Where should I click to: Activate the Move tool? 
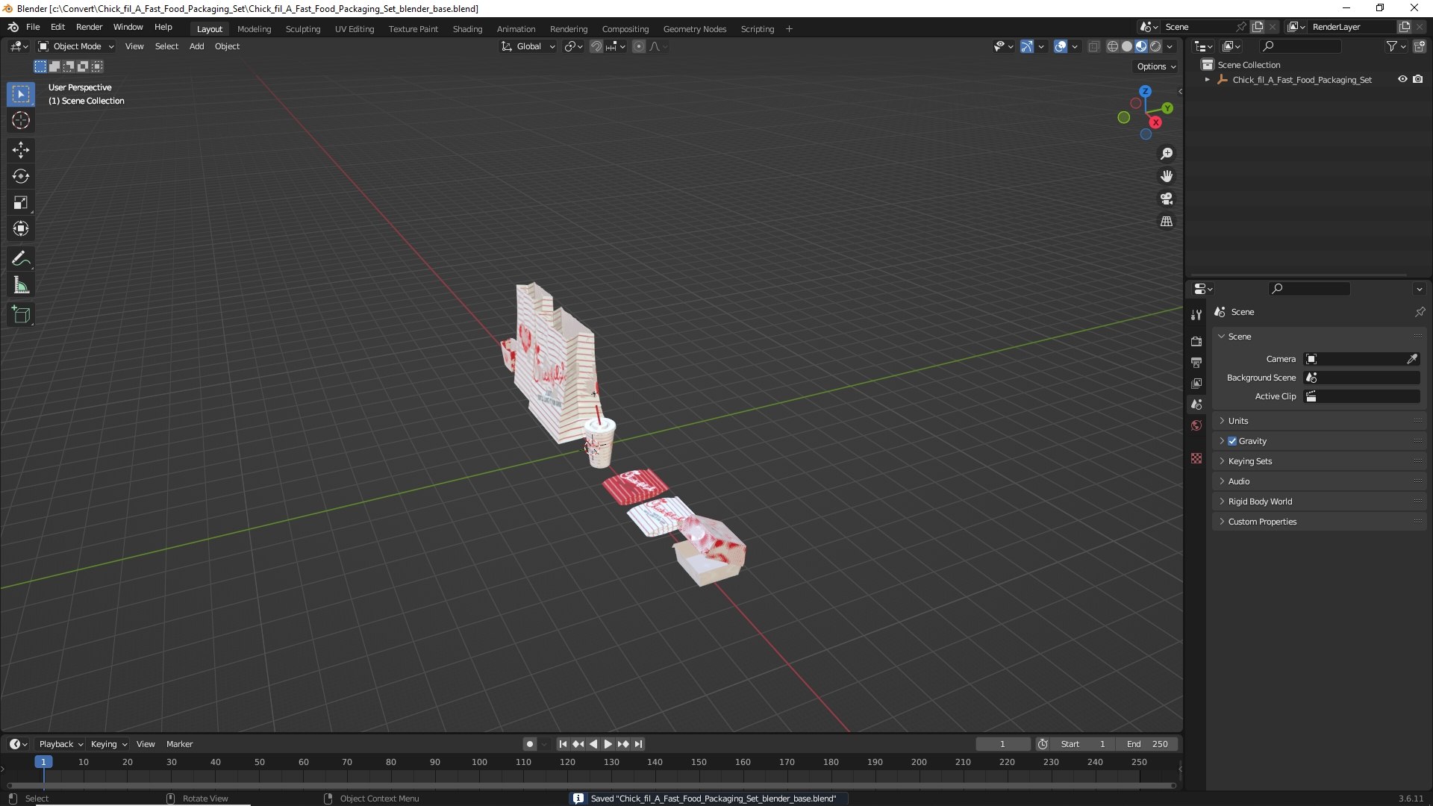21,150
